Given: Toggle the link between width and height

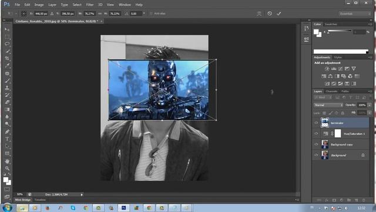Looking at the screenshot, I should (100, 14).
